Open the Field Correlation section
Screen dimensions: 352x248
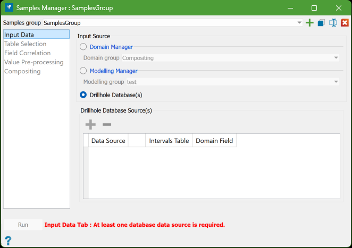27,53
